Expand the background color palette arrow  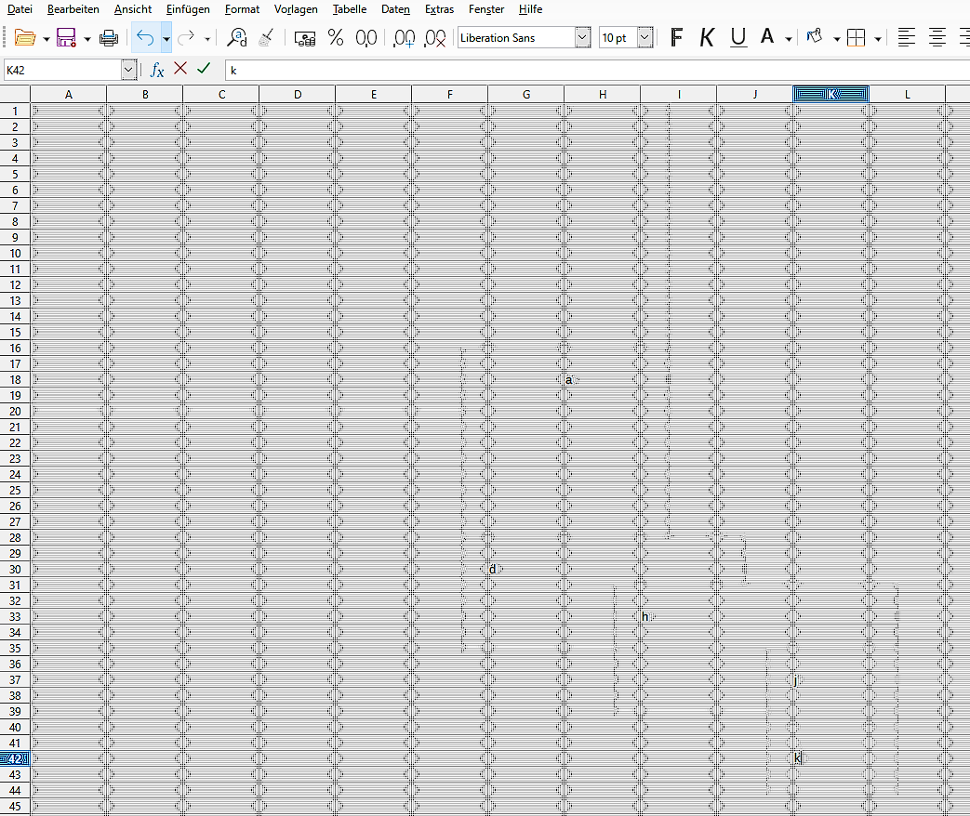pyautogui.click(x=836, y=40)
